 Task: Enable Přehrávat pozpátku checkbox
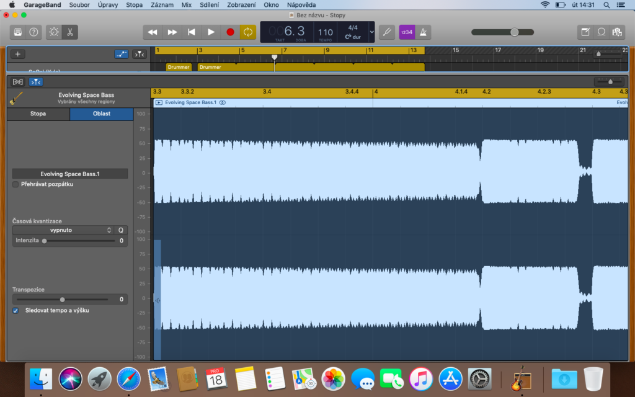pos(16,184)
